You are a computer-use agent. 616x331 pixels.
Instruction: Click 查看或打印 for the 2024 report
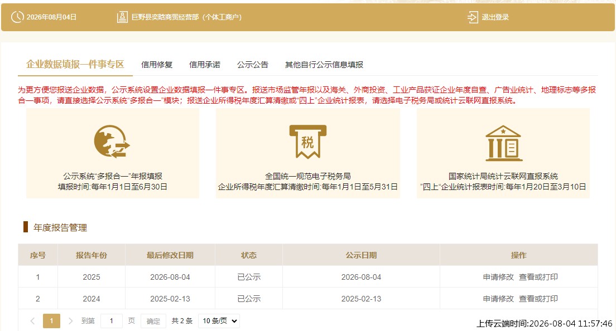click(x=538, y=299)
